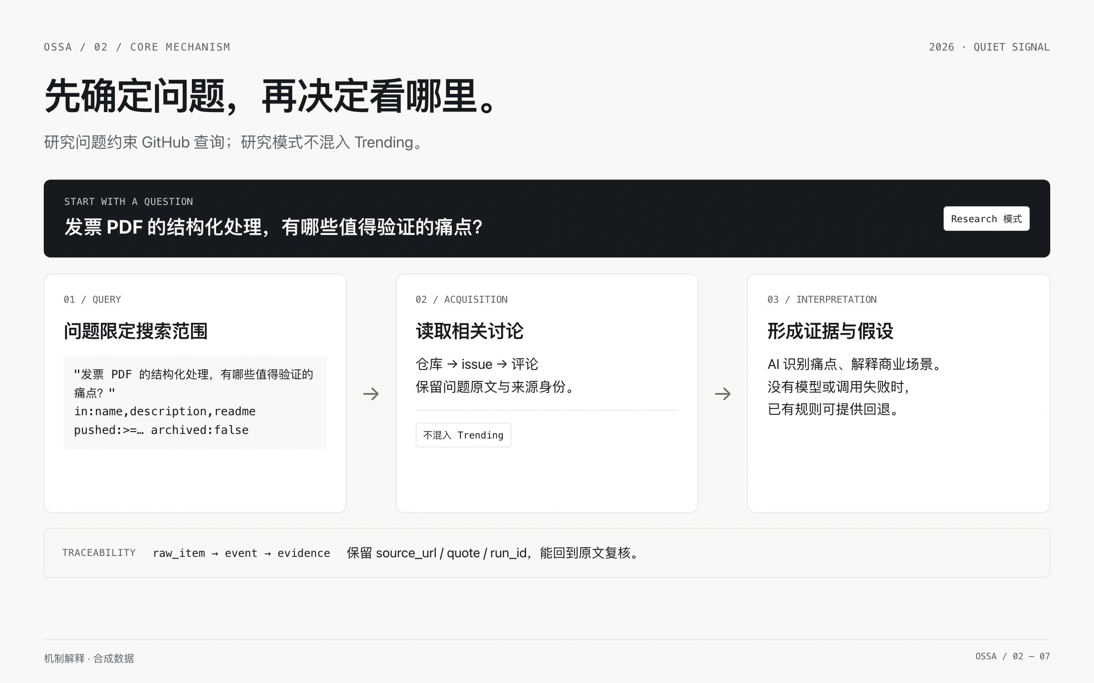Click the 问题限定搜索范围 card title
The image size is (1094, 683).
coord(135,331)
